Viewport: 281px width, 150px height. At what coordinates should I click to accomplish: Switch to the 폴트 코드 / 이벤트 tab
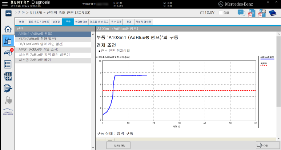click(x=39, y=22)
